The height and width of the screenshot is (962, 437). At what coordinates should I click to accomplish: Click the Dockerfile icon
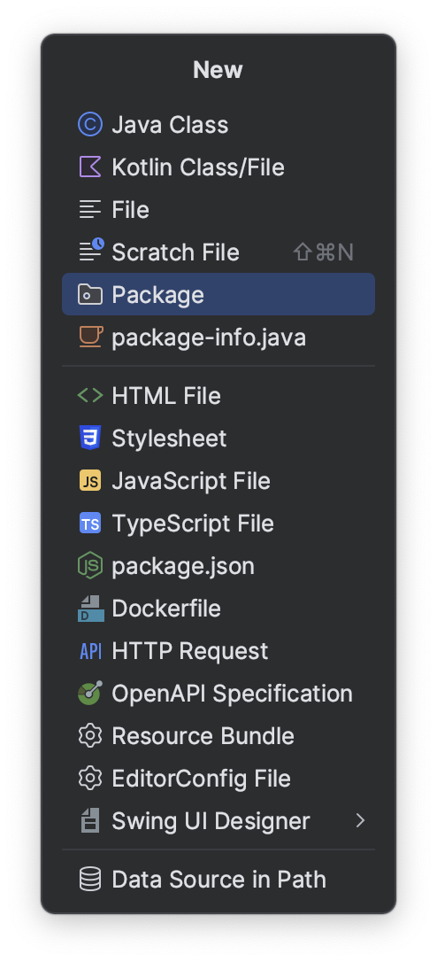point(91,609)
